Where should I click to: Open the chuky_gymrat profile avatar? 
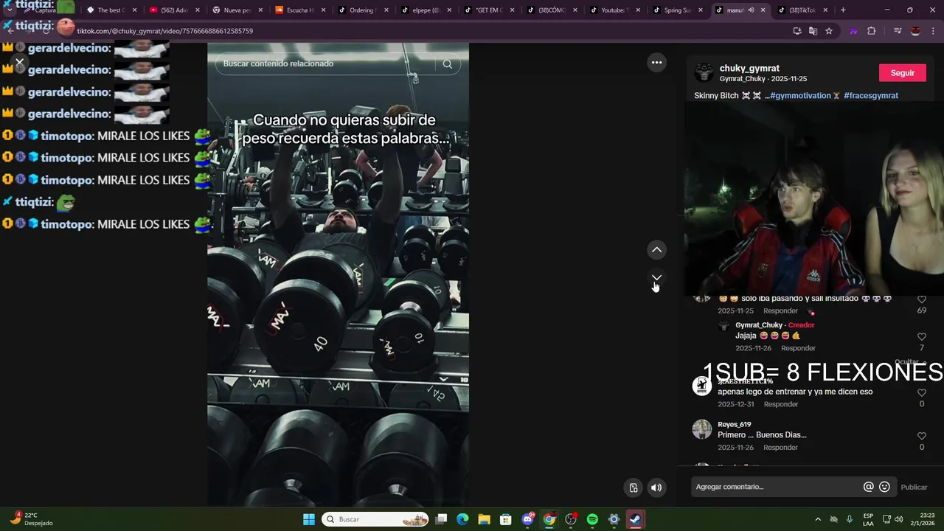pyautogui.click(x=704, y=72)
